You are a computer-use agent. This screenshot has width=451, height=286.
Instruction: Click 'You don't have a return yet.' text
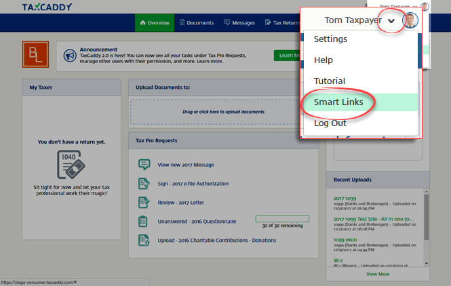pyautogui.click(x=71, y=142)
